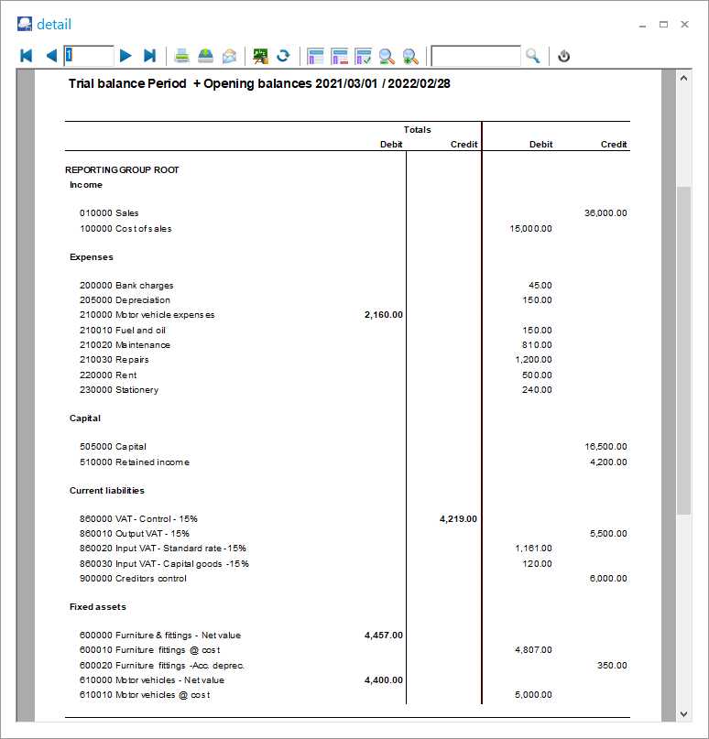The image size is (709, 739).
Task: Click the close preview power icon
Action: (564, 56)
